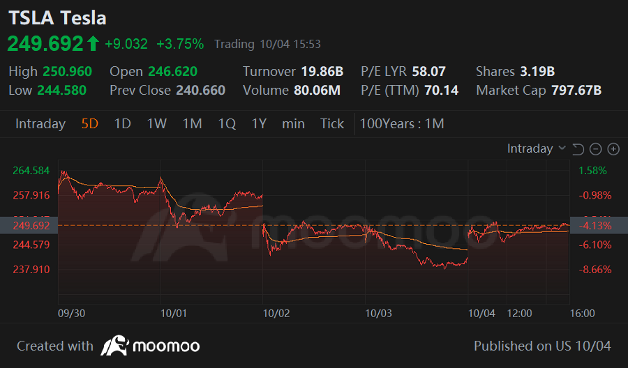The height and width of the screenshot is (368, 628).
Task: Click the Shares value 3.19B
Action: click(x=537, y=72)
